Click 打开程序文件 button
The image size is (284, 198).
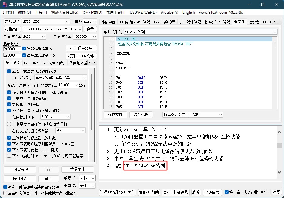click(81, 48)
